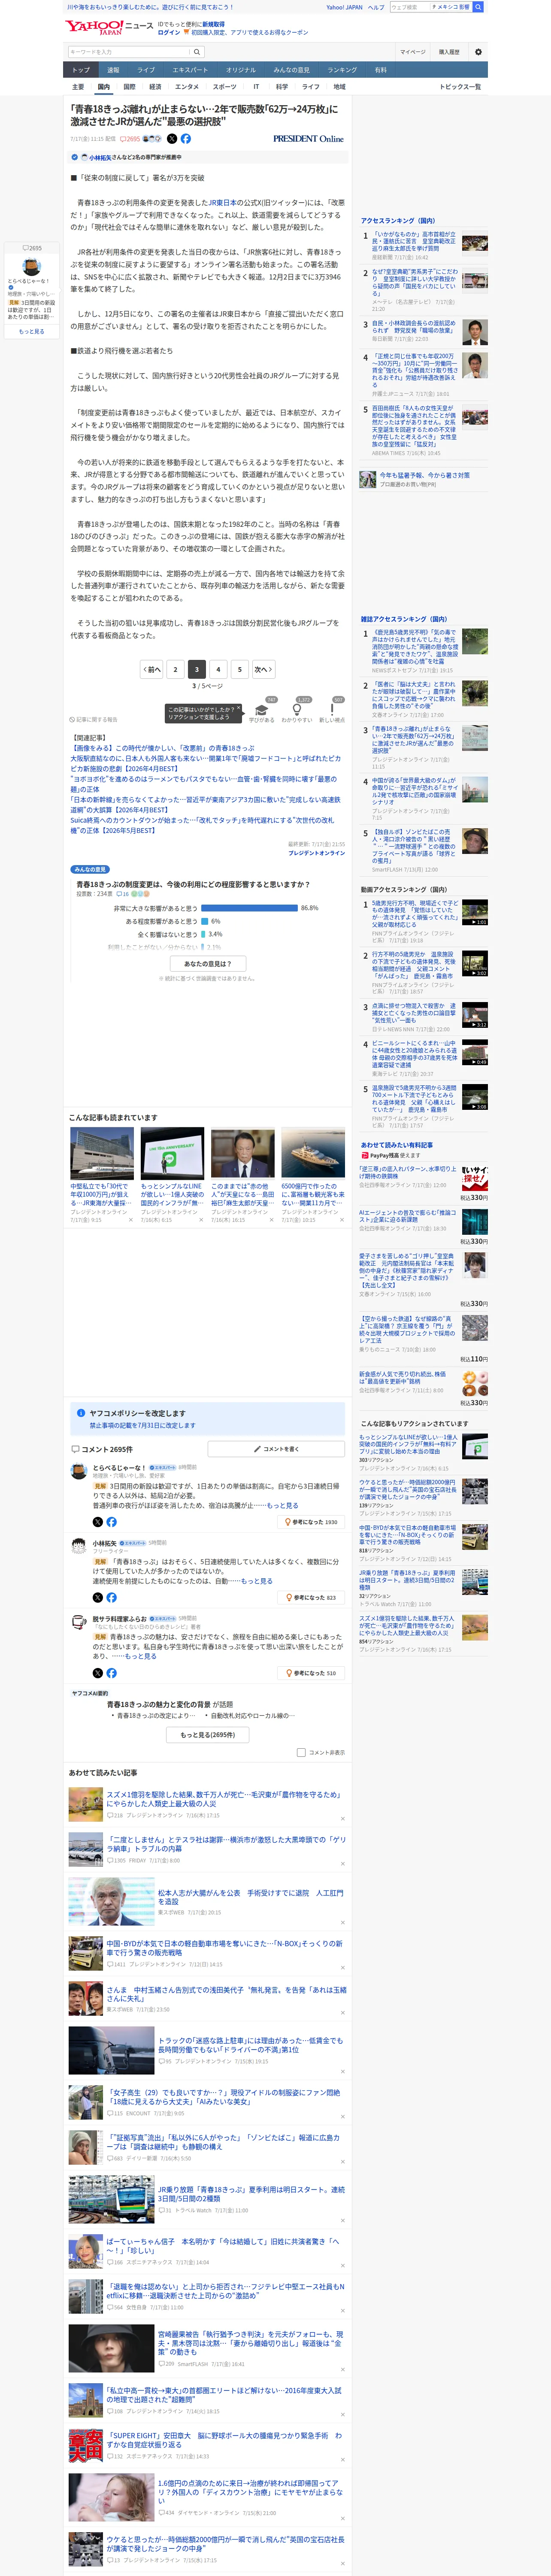Share the article on X below the headline
The height and width of the screenshot is (2576, 551).
point(172,139)
